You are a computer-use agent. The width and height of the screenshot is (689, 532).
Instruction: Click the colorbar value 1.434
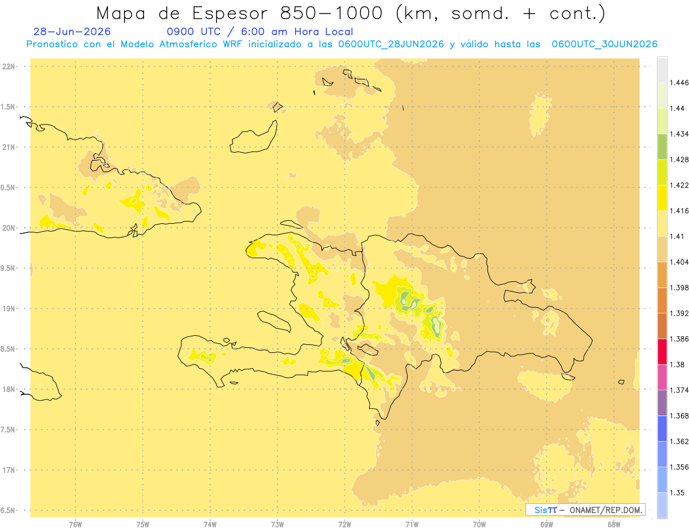click(679, 134)
